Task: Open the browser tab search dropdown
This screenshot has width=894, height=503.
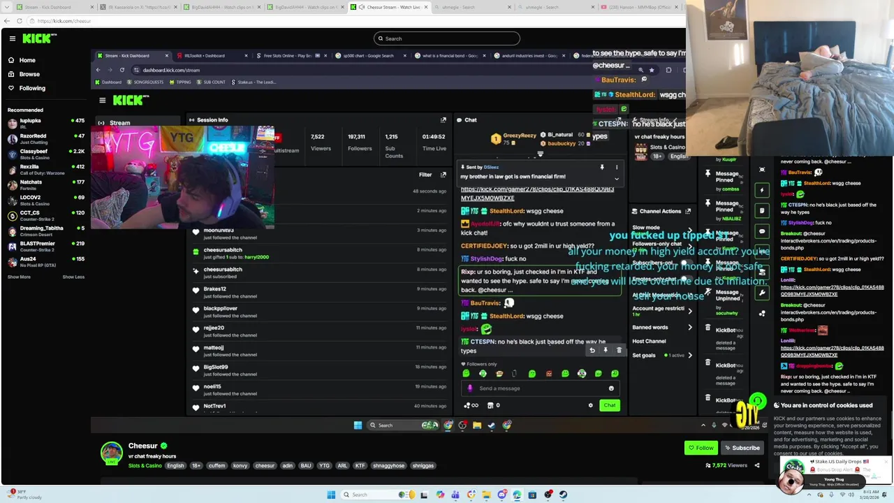Action: (x=7, y=7)
